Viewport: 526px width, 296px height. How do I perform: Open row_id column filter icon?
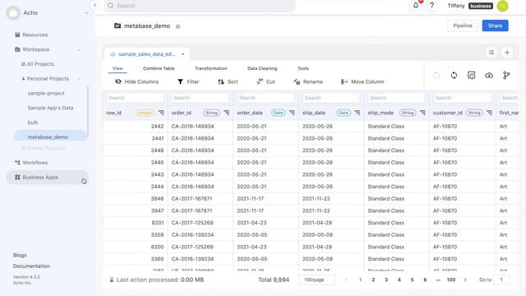coord(161,113)
